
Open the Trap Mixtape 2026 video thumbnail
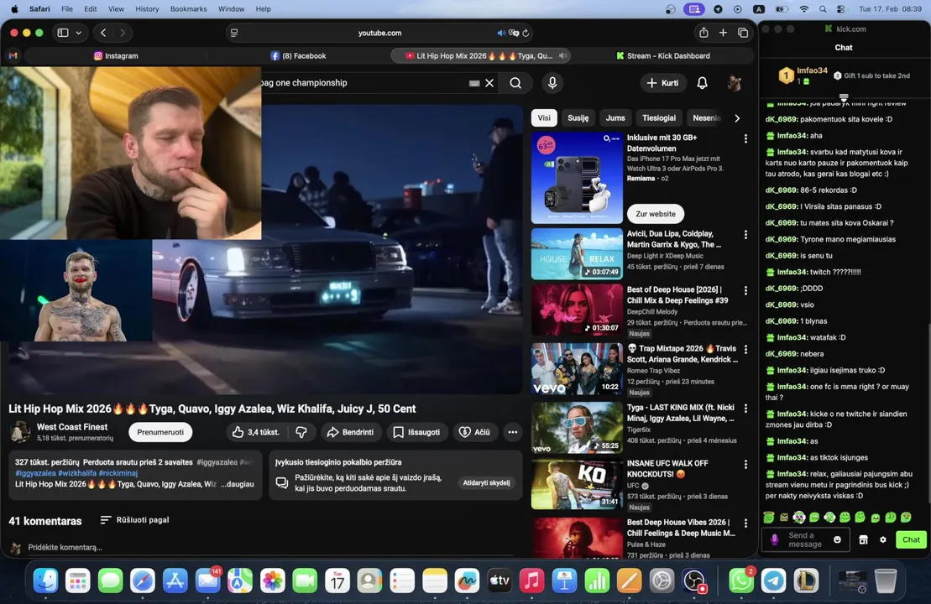pos(577,369)
